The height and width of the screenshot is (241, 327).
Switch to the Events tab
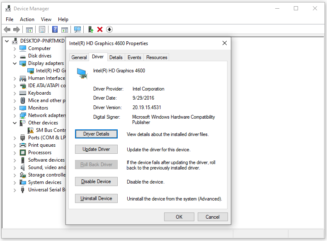click(x=134, y=57)
